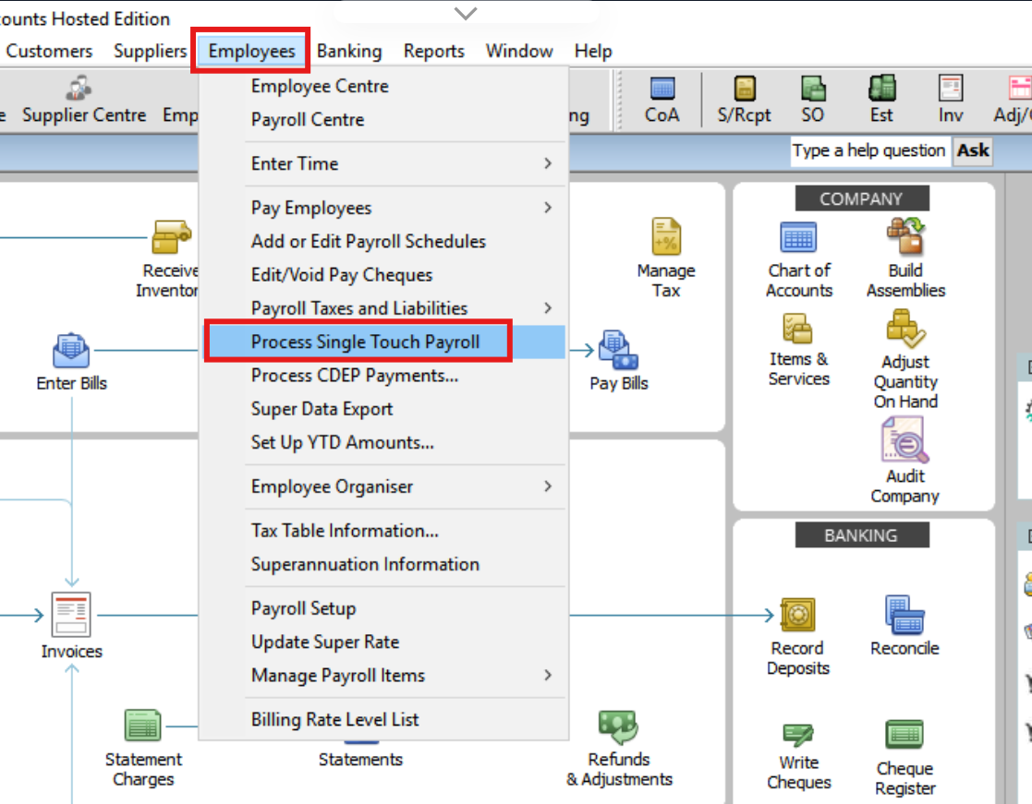
Task: Open the Employees menu
Action: tap(251, 51)
